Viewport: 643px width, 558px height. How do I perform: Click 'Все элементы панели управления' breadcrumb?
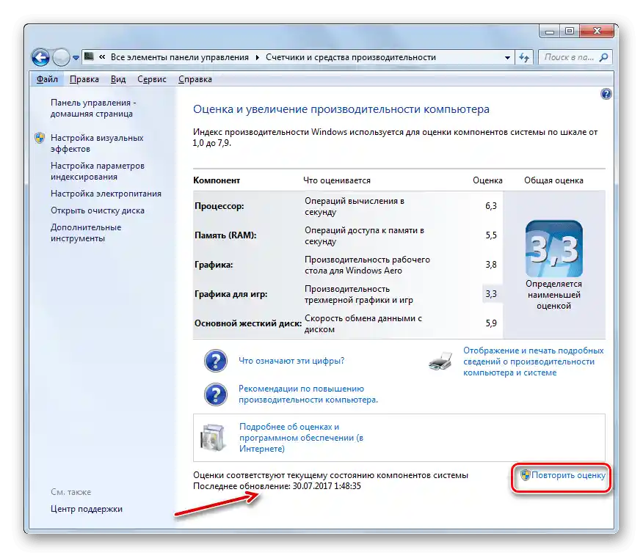(x=180, y=57)
